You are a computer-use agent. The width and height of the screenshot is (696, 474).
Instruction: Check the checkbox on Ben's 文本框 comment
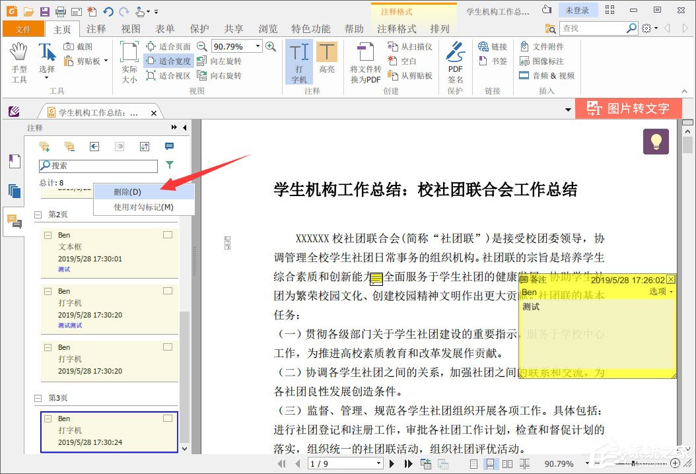tap(167, 234)
